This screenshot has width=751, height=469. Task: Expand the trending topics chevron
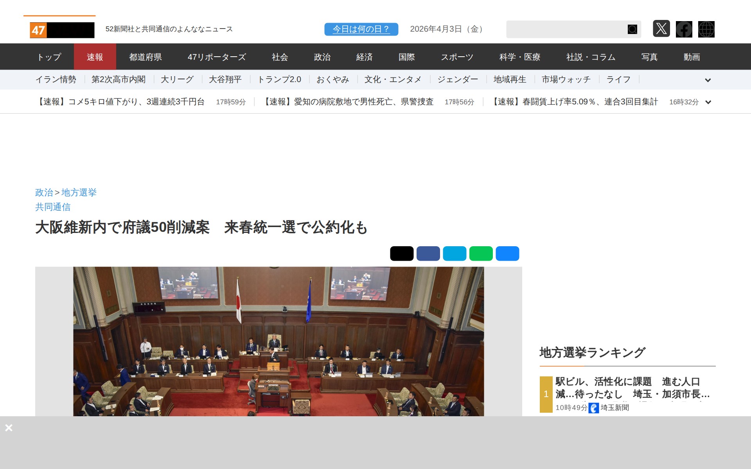[x=708, y=80]
